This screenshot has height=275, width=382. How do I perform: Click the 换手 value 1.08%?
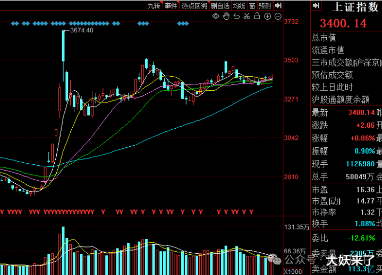point(364,224)
